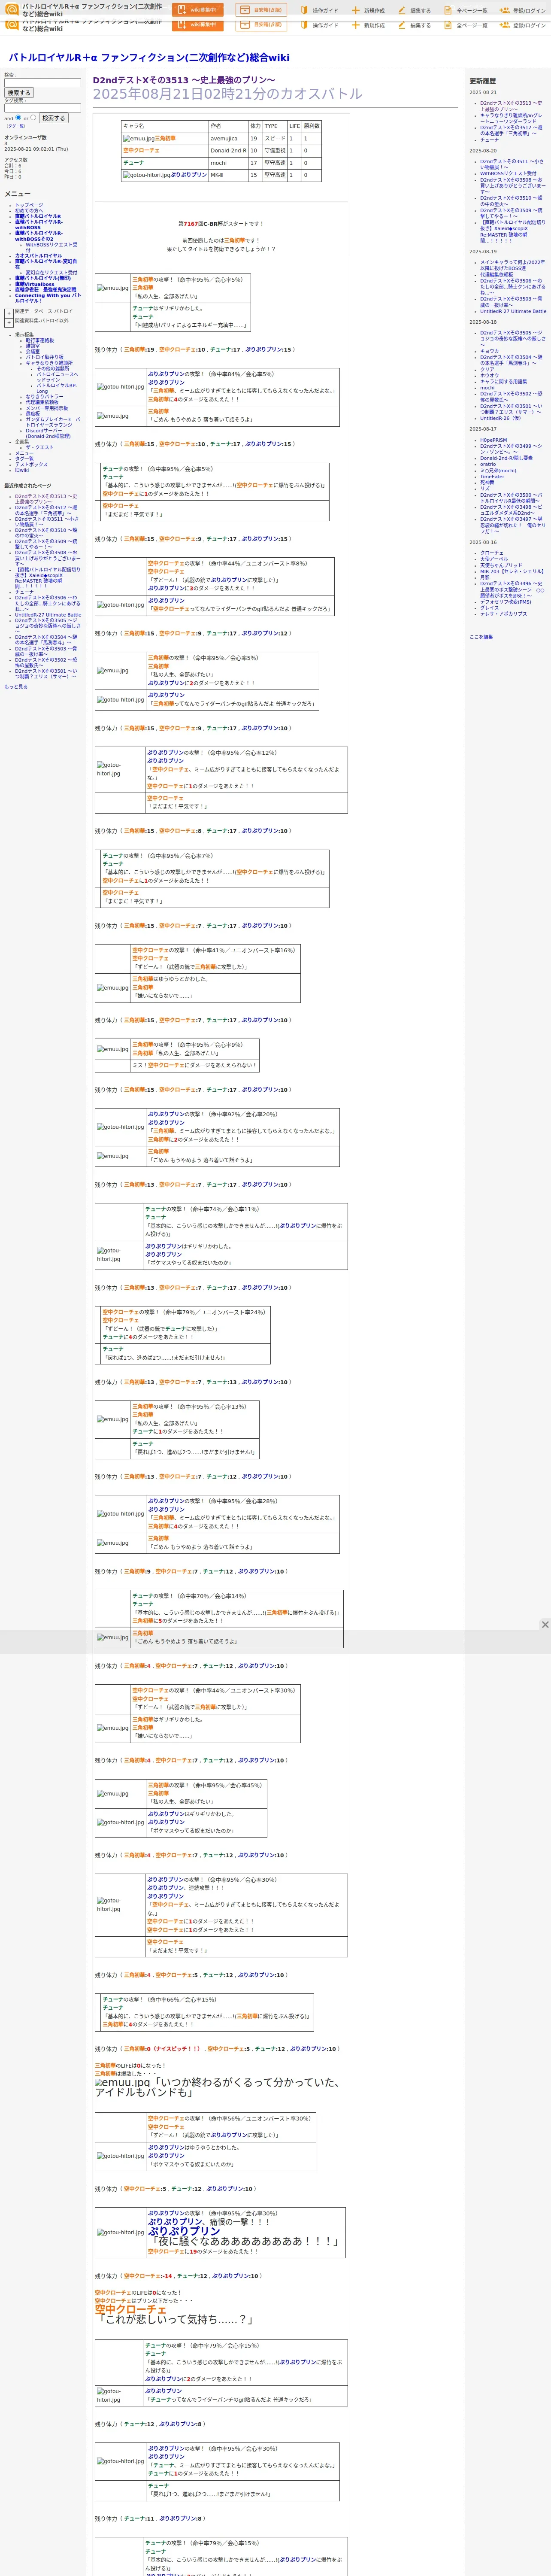Open チューナ link under 2025-08-21 history
The width and height of the screenshot is (551, 2576).
[x=489, y=140]
